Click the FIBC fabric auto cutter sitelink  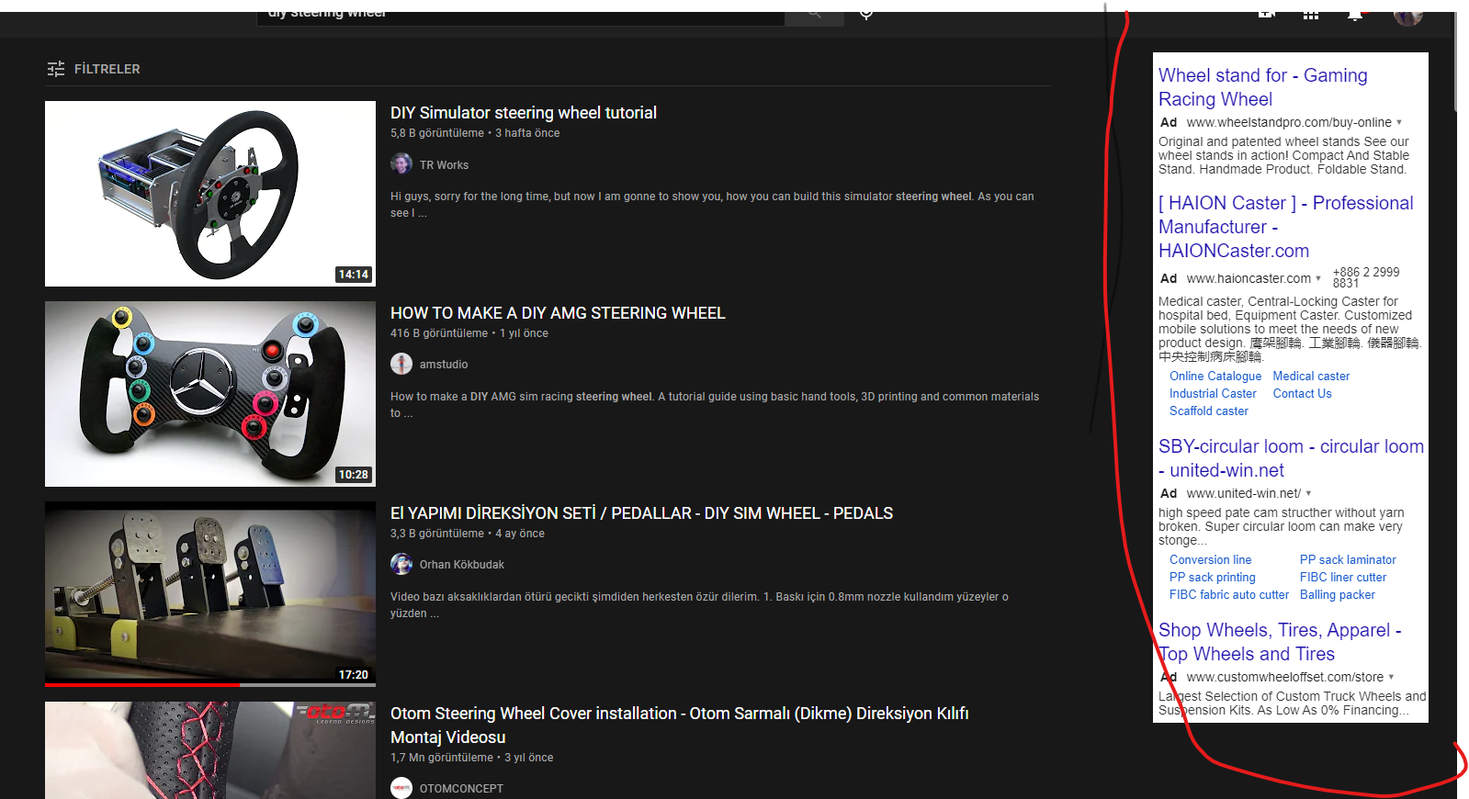[x=1229, y=595]
